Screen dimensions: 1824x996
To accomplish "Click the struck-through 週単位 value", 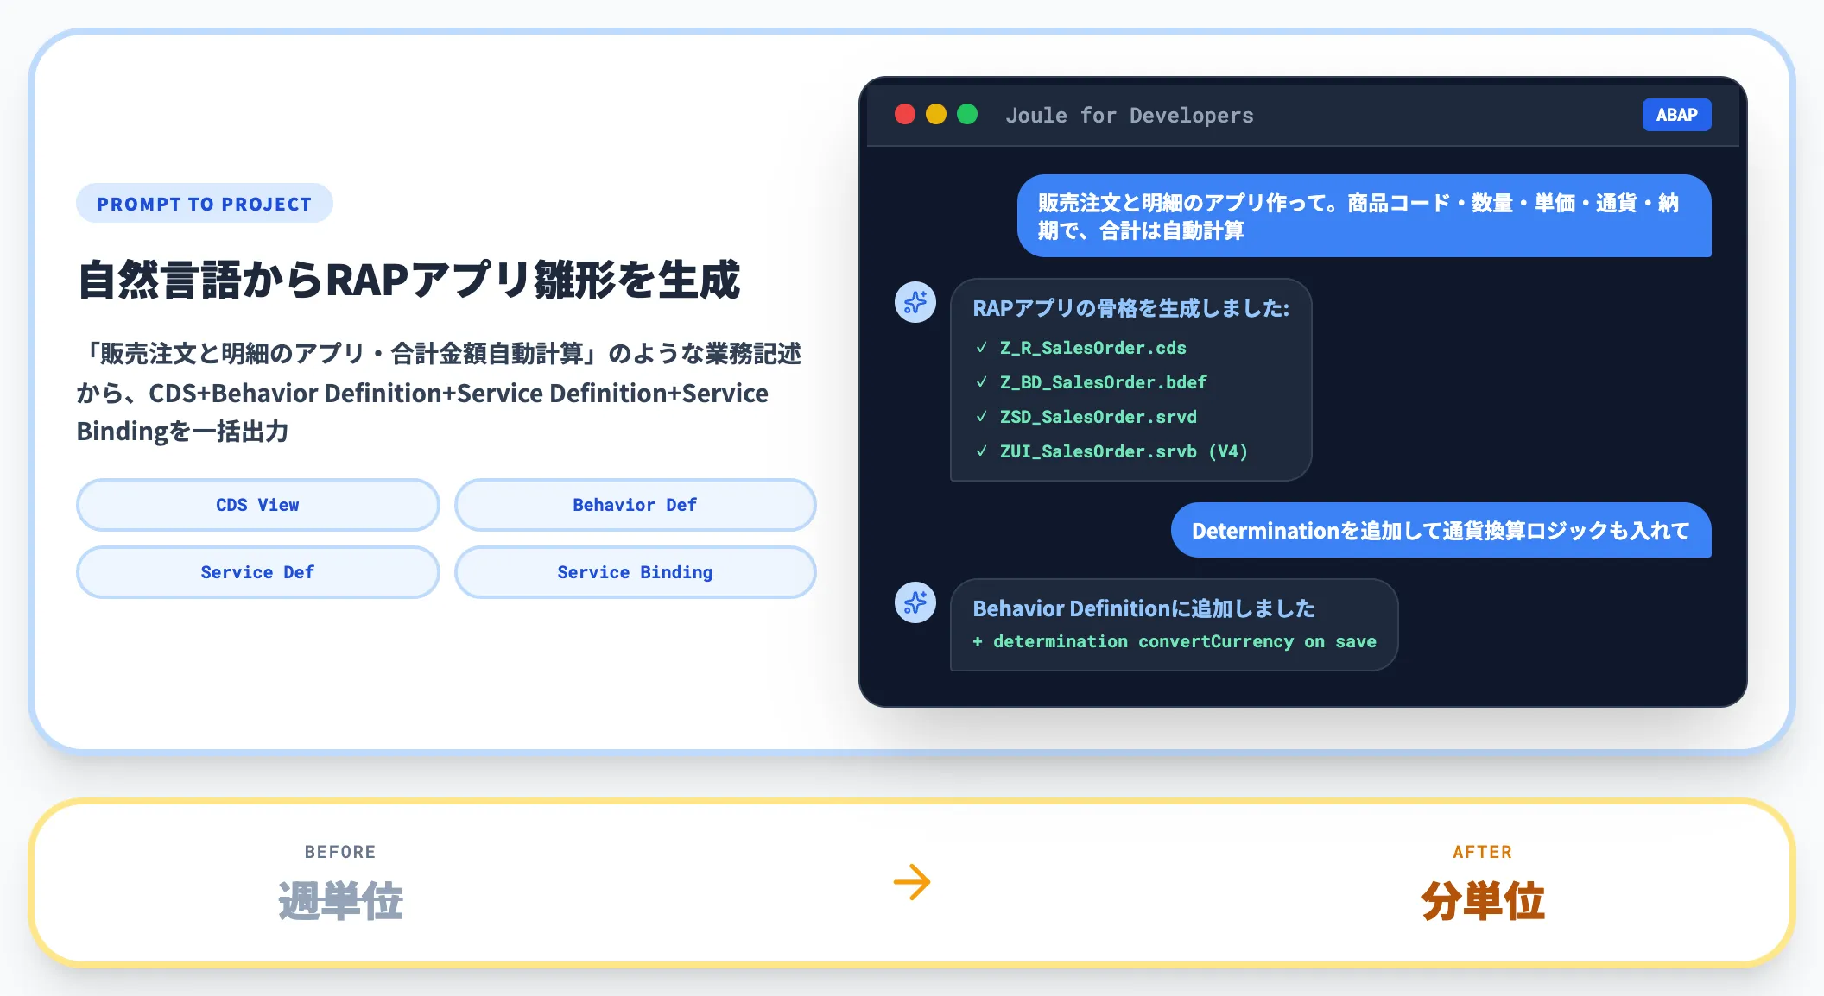I will pyautogui.click(x=340, y=901).
